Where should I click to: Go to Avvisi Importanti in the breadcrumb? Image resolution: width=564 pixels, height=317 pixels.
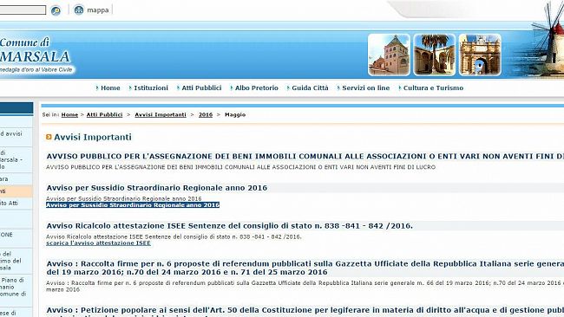coord(161,114)
